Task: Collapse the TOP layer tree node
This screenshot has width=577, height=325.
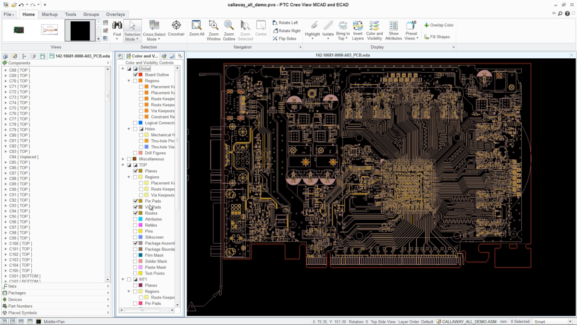Action: click(x=123, y=165)
